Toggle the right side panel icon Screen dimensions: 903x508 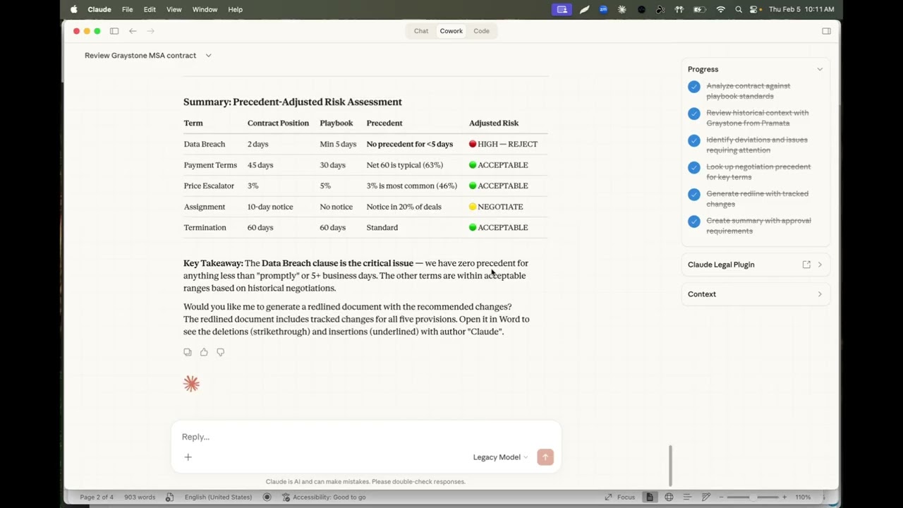click(826, 31)
